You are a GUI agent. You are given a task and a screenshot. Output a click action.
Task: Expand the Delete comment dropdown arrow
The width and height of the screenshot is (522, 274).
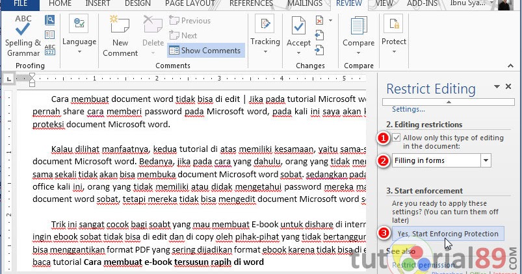153,53
